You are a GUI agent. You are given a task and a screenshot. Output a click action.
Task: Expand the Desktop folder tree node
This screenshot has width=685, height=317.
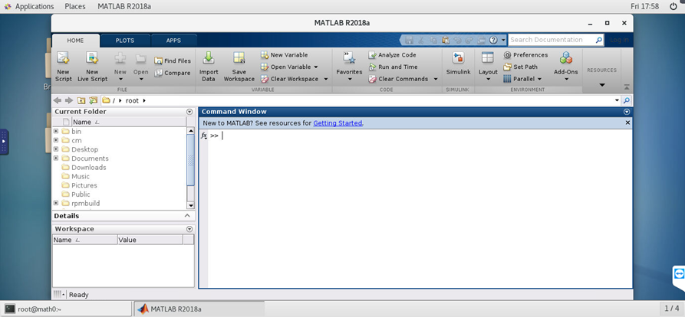pos(56,149)
